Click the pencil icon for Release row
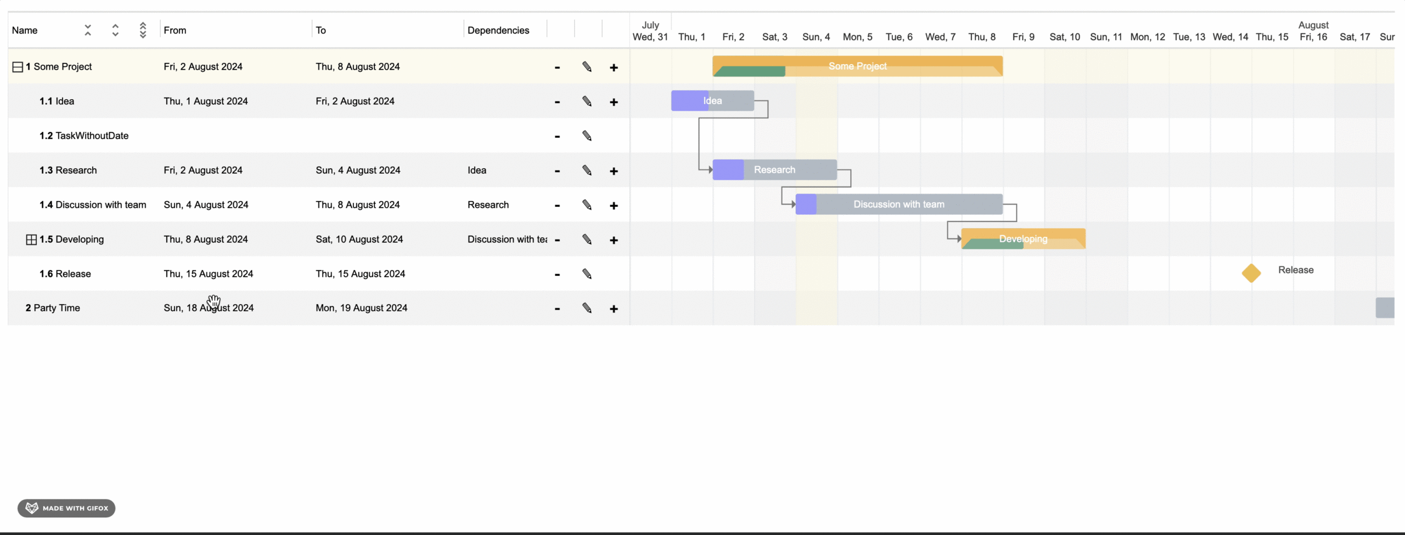1405x535 pixels. (587, 274)
